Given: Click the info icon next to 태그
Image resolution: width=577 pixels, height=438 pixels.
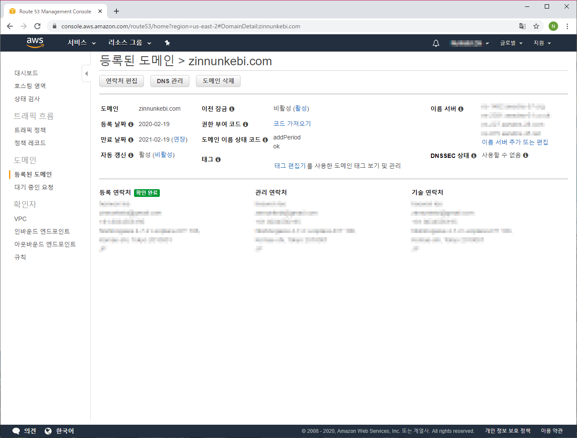Looking at the screenshot, I should click(218, 160).
